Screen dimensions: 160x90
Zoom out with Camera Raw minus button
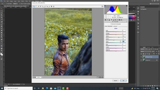pos(34,77)
